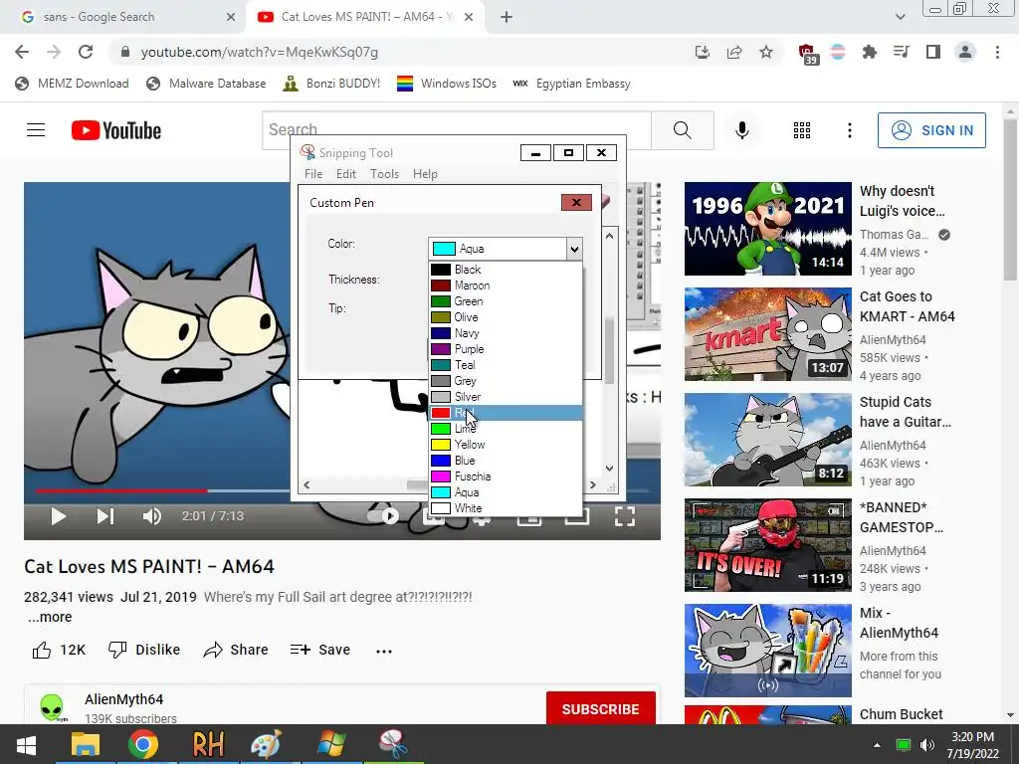Select Fuschia pen color
Viewport: 1019px width, 764px height.
click(x=506, y=477)
